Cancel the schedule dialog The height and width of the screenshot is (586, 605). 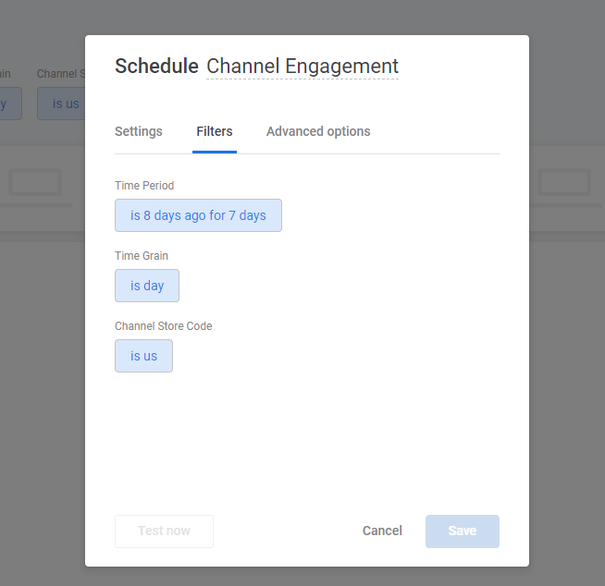click(382, 531)
